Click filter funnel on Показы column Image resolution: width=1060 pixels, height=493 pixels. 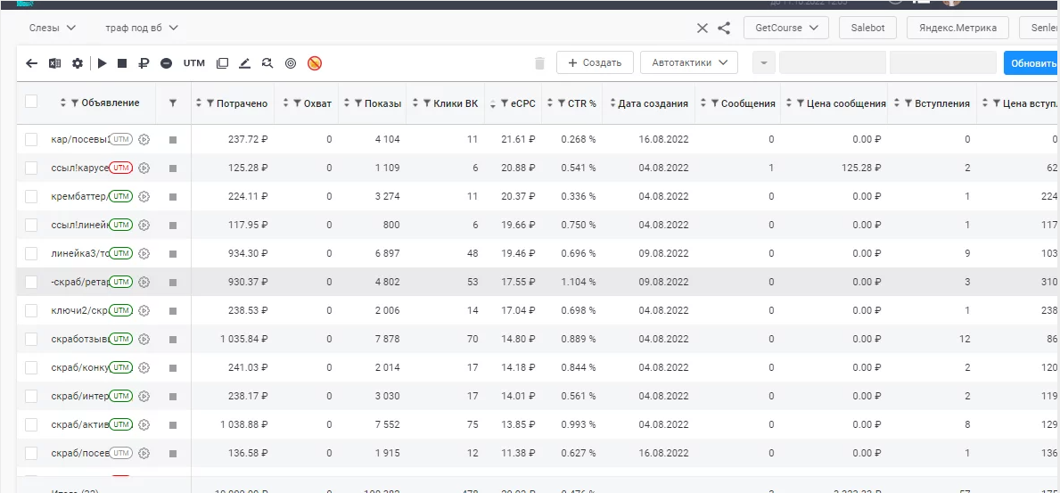tap(357, 103)
